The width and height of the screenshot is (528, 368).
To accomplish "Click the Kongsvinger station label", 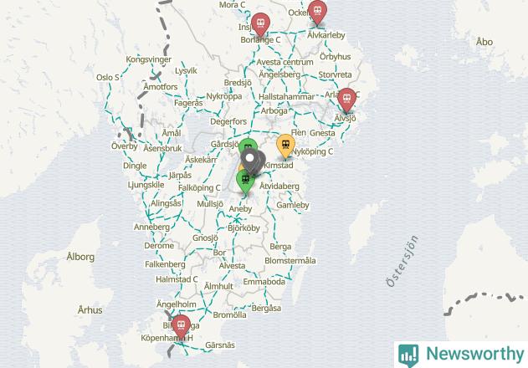I will click(x=148, y=59).
